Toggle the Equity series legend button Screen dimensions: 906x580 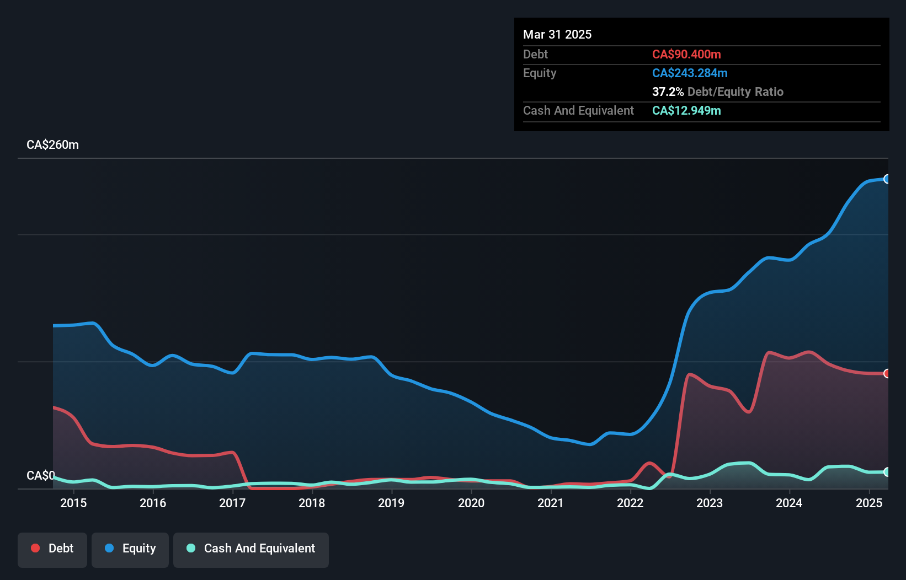130,550
